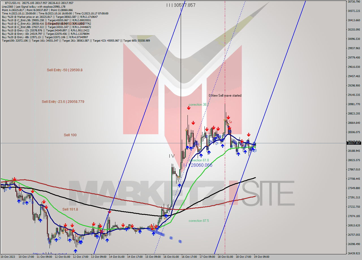Select the 'Target100: 32072.106' targets line
This screenshot has width=362, height=260.
coord(76,40)
